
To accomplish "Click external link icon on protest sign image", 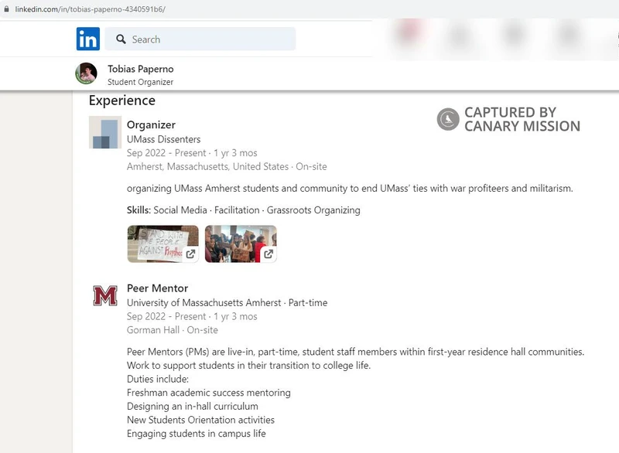I will [x=190, y=254].
